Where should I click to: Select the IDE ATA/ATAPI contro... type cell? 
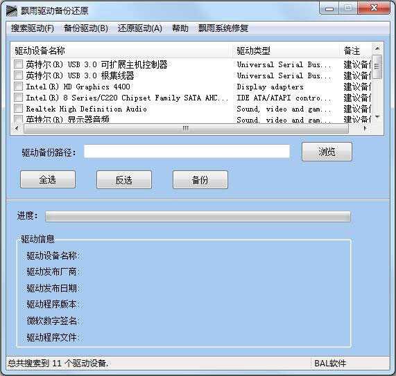tap(284, 98)
